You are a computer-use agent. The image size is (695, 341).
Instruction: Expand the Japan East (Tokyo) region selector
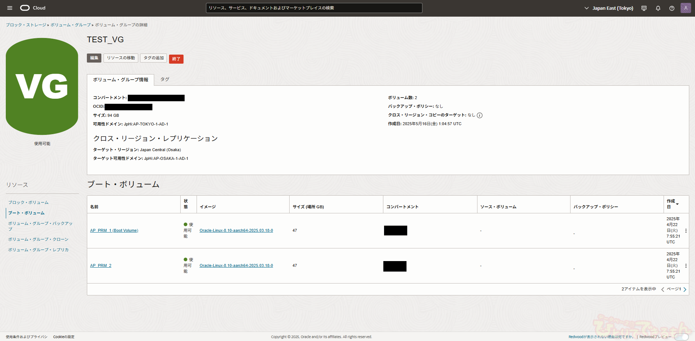coord(609,8)
